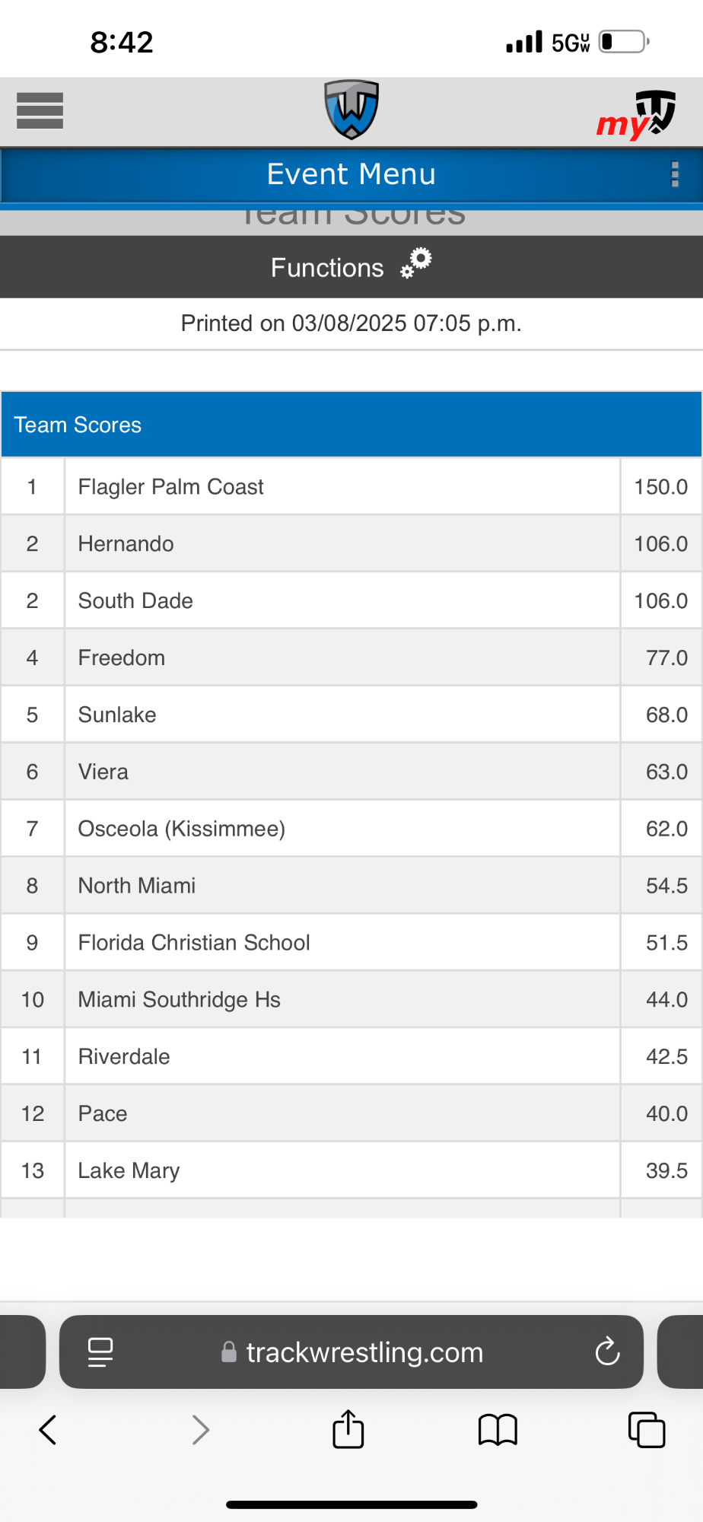This screenshot has height=1522, width=703.
Task: Show all open Safari tabs
Action: 647,1429
